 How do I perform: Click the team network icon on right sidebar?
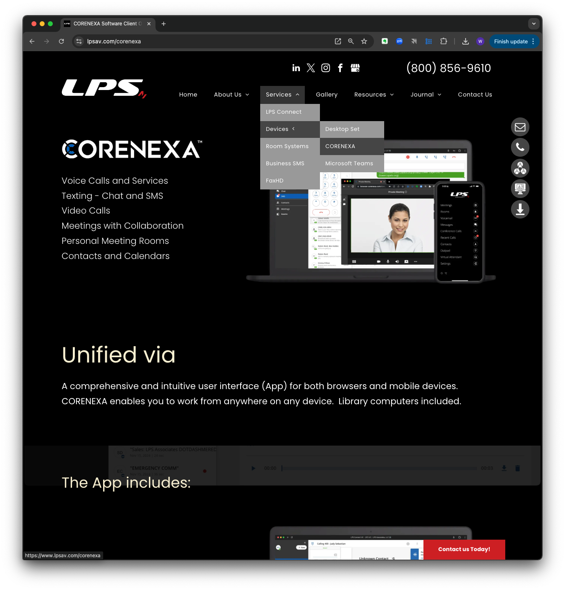(x=520, y=168)
